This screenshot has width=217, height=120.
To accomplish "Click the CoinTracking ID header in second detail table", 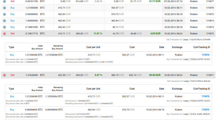I will [x=201, y=89].
